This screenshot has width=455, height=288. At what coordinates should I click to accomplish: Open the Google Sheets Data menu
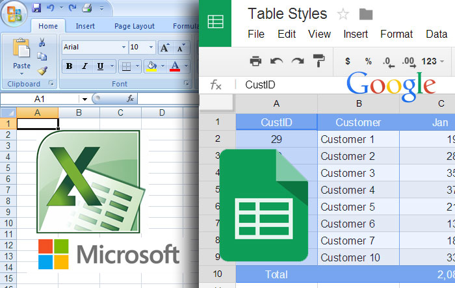click(436, 34)
